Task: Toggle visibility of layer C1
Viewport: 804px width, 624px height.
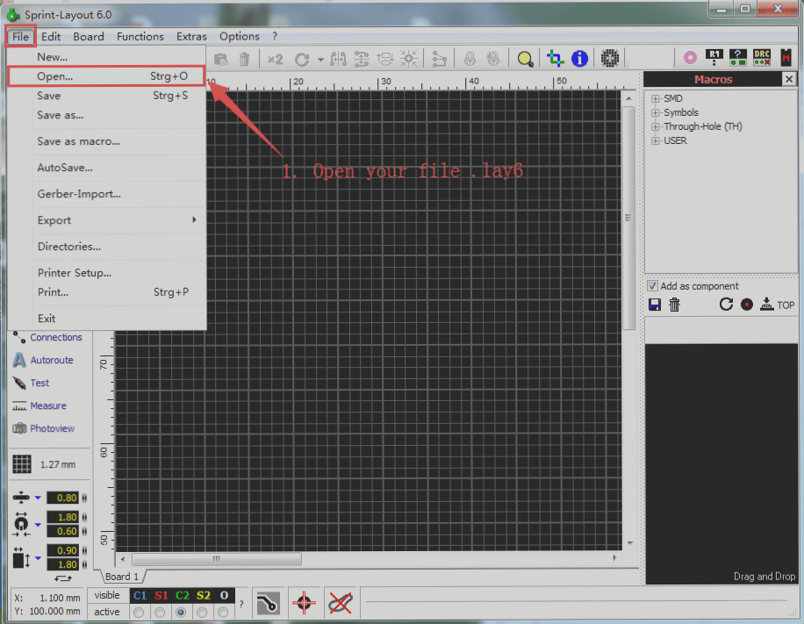Action: click(x=139, y=595)
